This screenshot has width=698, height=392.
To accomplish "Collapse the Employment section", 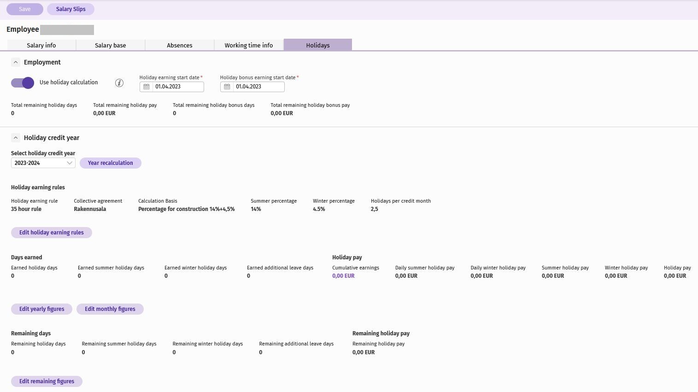I will [16, 62].
